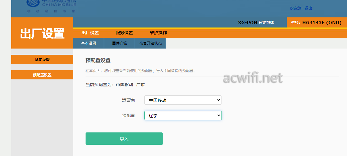The image size is (347, 156).
Task: Open the 维护操作 menu
Action: tap(158, 33)
